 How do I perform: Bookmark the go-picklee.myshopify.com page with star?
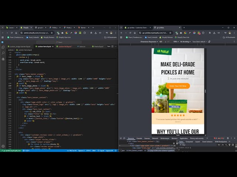point(170,33)
